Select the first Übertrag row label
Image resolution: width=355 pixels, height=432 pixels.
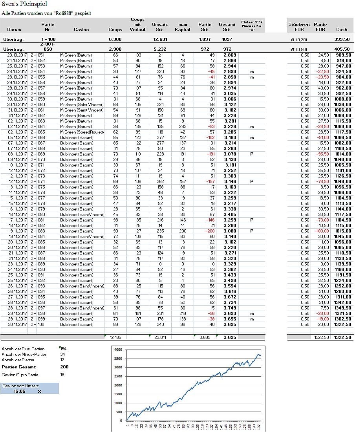(x=14, y=39)
